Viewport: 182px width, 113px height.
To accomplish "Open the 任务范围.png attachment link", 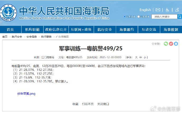I will tap(26, 94).
